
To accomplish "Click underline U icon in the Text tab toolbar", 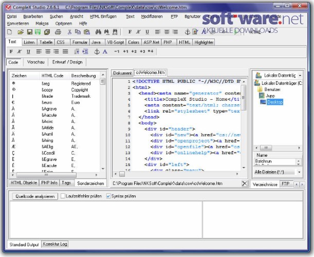I will pos(28,52).
